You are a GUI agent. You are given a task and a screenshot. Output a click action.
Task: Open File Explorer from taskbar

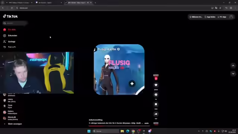point(122,131)
